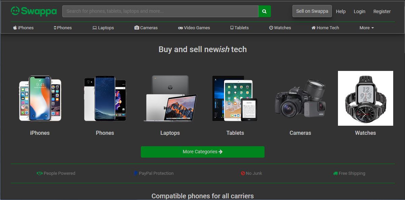Open the Cameras navigation item

coord(146,28)
